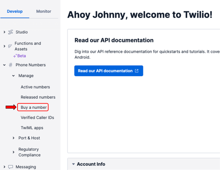Click the Functions and Assets icon
Viewport: 220px width, 170px height.
tap(10, 46)
